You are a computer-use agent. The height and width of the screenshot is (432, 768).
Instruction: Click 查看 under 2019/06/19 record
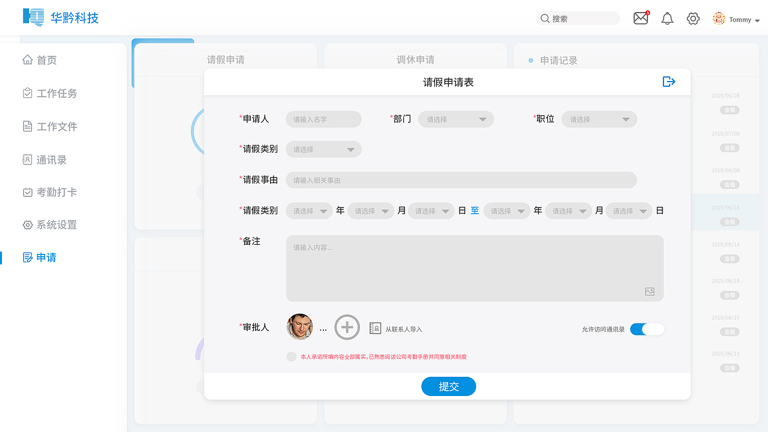click(730, 368)
